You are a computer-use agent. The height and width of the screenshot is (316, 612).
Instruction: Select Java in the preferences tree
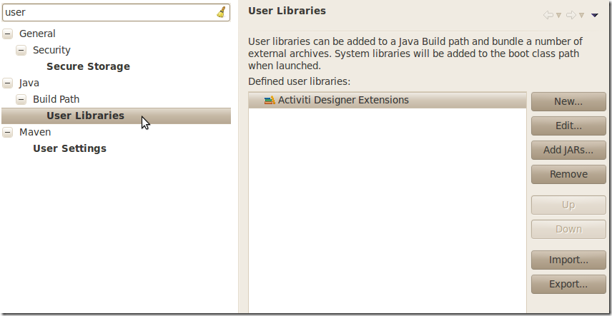(29, 83)
